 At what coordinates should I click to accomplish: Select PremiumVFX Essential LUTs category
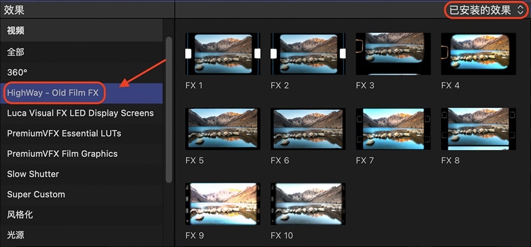click(81, 133)
